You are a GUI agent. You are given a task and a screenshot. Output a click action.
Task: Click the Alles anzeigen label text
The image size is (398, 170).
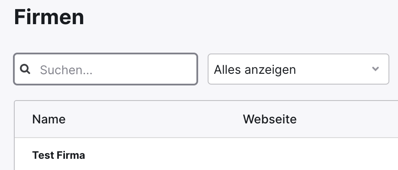255,69
